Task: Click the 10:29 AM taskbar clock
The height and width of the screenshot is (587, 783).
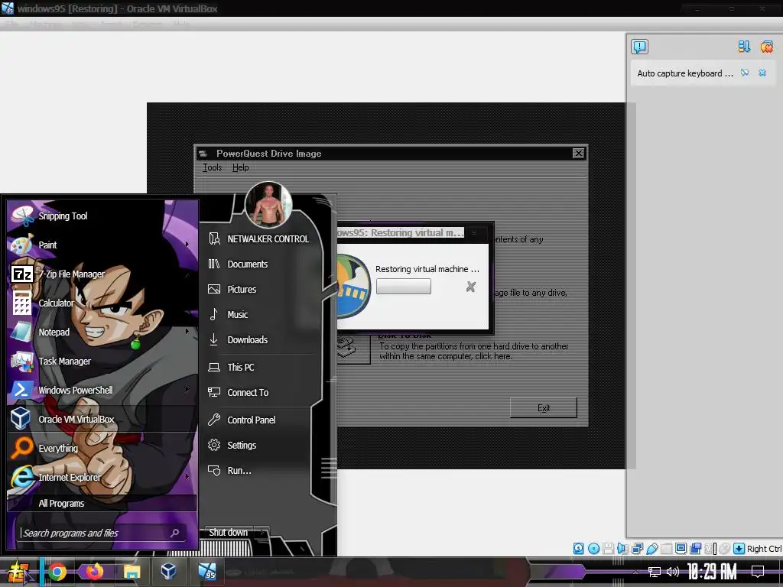Action: (712, 572)
